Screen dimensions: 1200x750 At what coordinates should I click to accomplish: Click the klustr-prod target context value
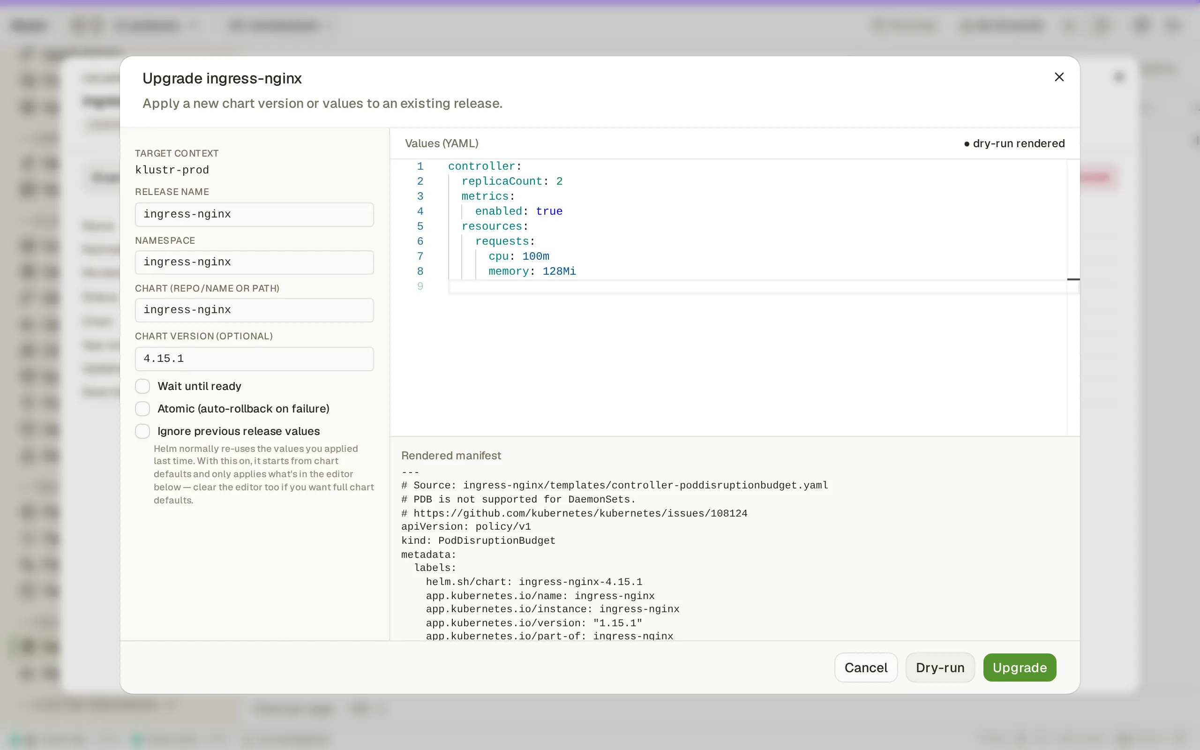(172, 170)
